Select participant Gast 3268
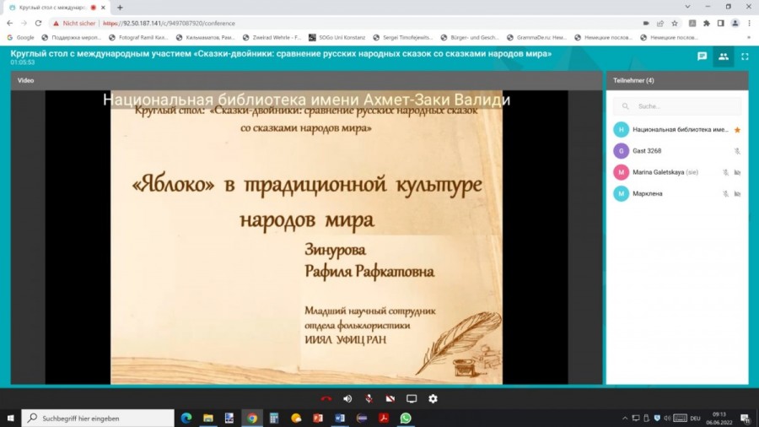The image size is (759, 427). (647, 151)
